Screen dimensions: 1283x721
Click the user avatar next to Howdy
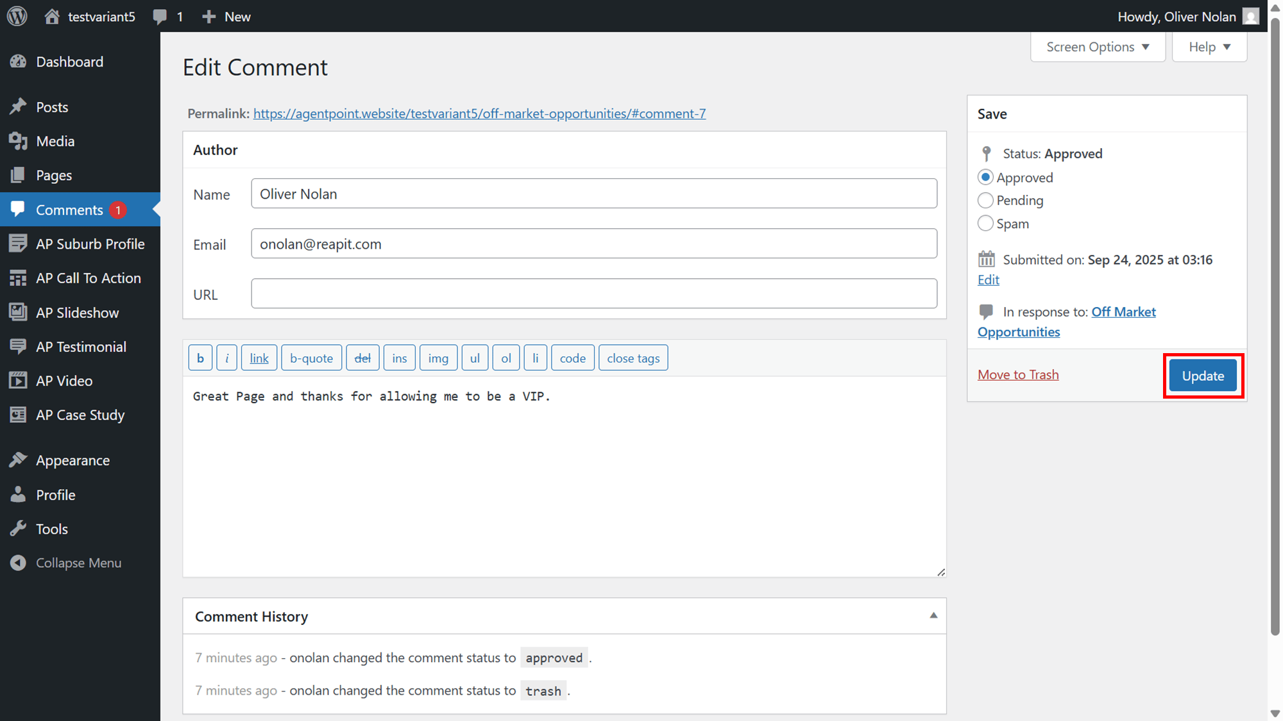point(1250,16)
